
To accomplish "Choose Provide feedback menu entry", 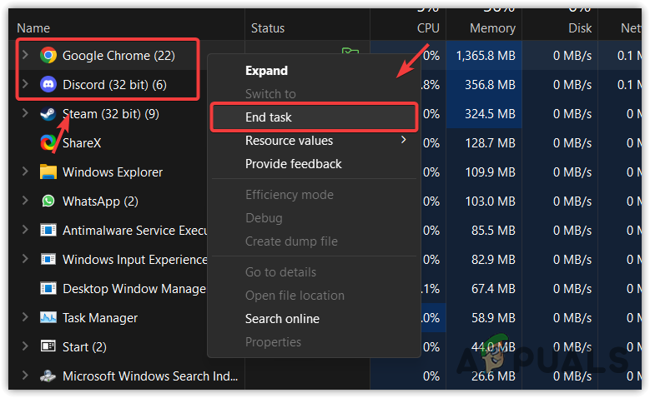I will pos(293,164).
